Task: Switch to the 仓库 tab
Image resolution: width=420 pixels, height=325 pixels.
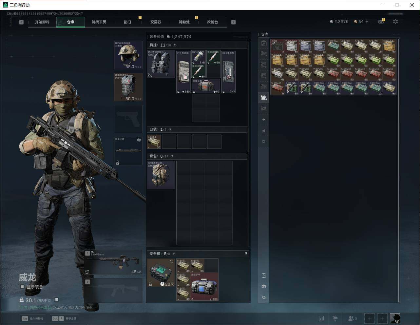Action: tap(70, 22)
